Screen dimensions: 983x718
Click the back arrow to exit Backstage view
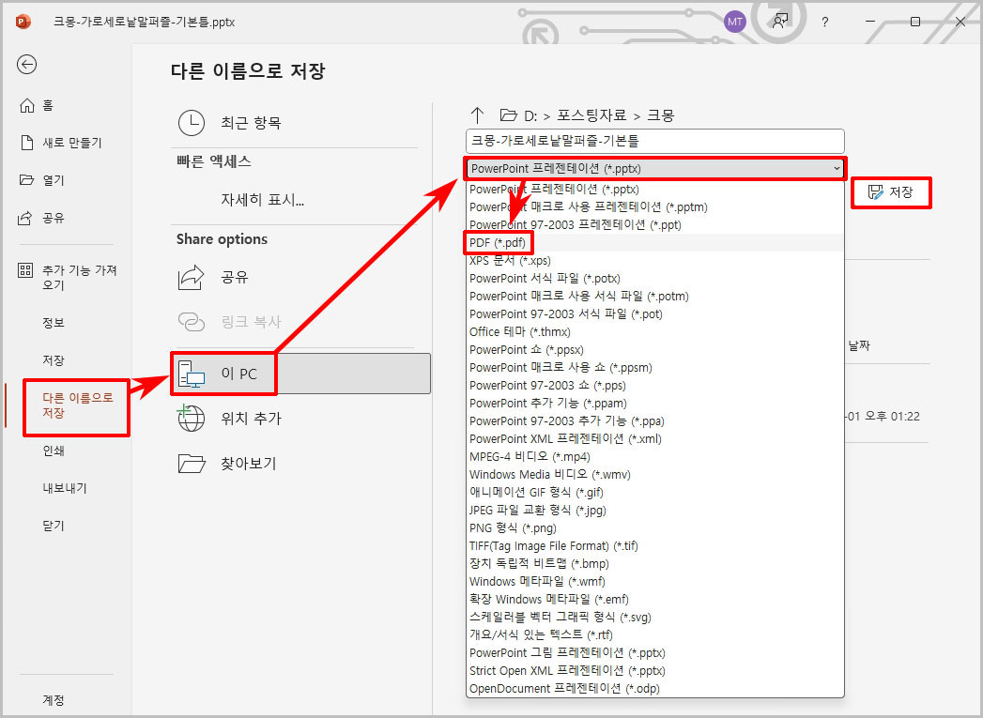pos(26,64)
